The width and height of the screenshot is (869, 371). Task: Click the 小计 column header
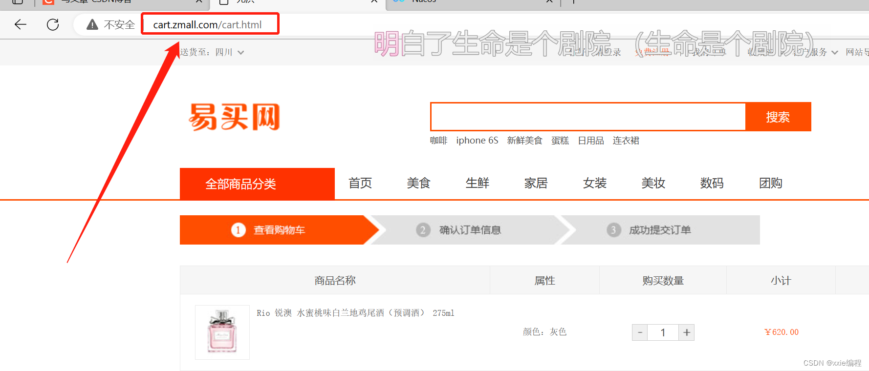point(781,281)
